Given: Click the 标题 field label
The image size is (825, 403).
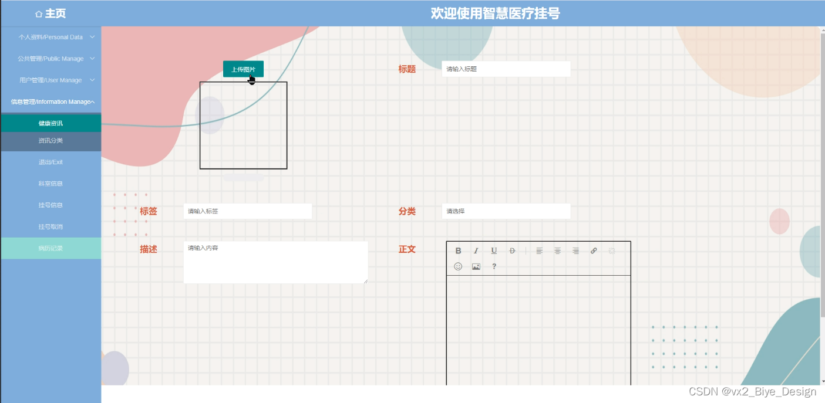Looking at the screenshot, I should tap(407, 69).
